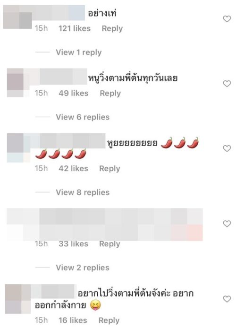View who gave 16 likes
245x329 pixels.
pyautogui.click(x=73, y=320)
